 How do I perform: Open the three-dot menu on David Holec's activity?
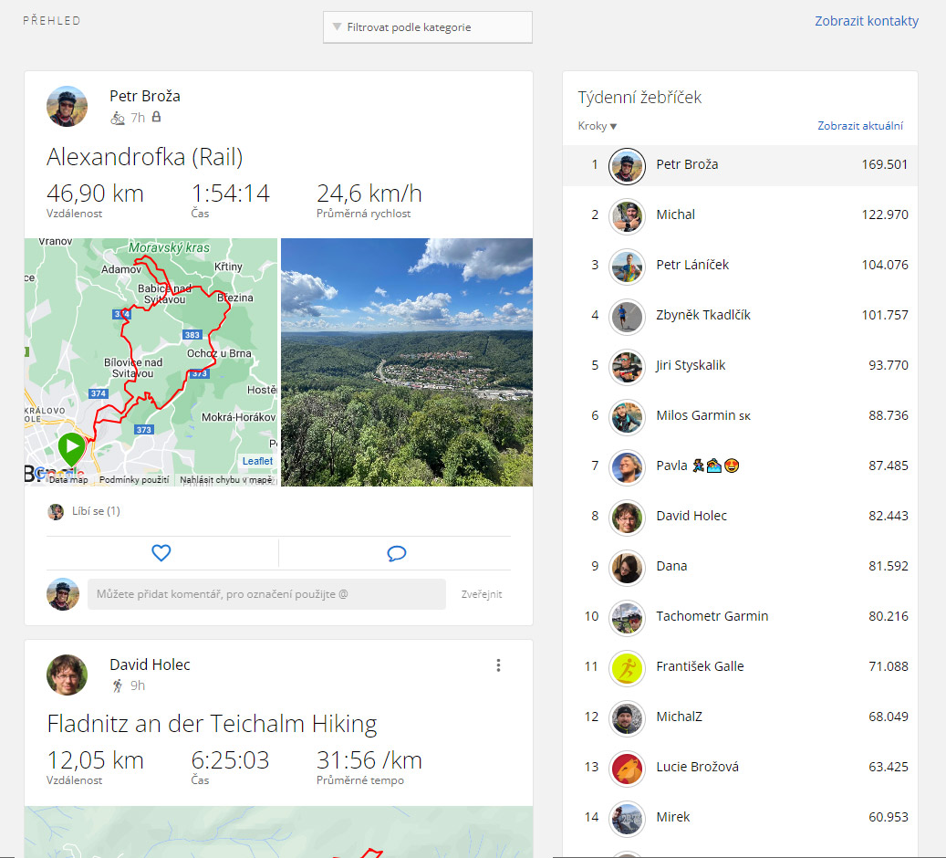click(498, 665)
